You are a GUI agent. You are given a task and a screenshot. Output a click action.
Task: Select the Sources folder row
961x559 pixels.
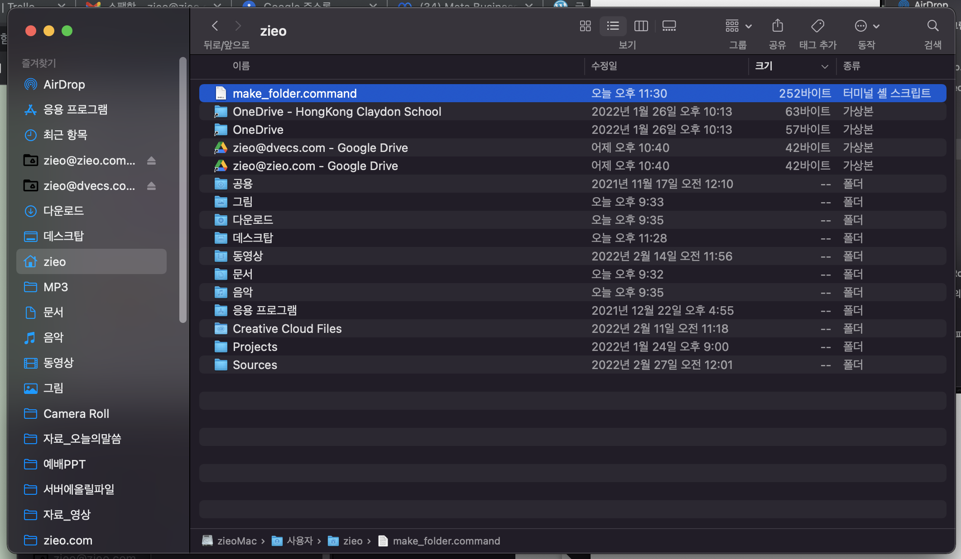tap(255, 365)
